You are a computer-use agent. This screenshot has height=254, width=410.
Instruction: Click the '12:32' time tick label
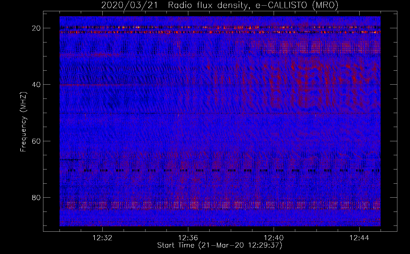[x=103, y=238]
